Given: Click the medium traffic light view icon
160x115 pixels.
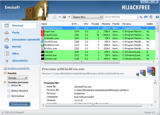Looking at the screenshot, I should click(x=143, y=73).
